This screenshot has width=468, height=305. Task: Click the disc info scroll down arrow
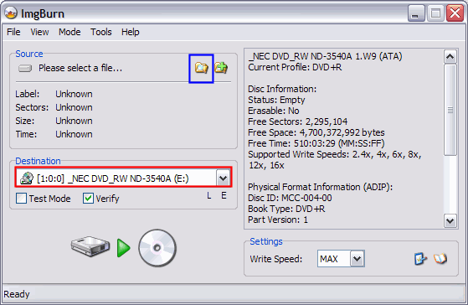(450, 221)
